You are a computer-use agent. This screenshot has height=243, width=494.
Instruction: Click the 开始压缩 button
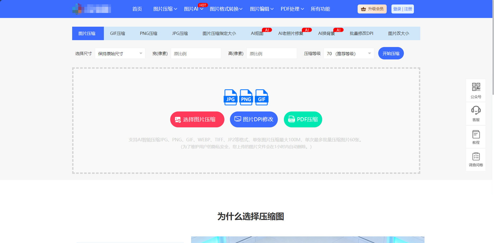coord(391,53)
